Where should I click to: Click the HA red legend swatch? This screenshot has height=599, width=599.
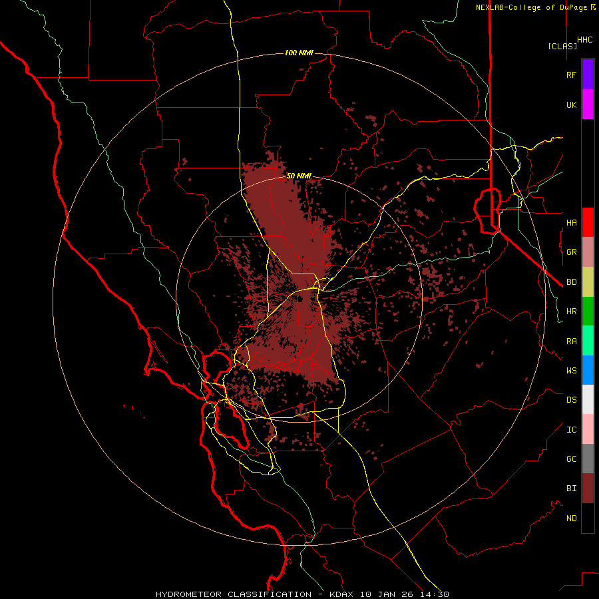588,222
